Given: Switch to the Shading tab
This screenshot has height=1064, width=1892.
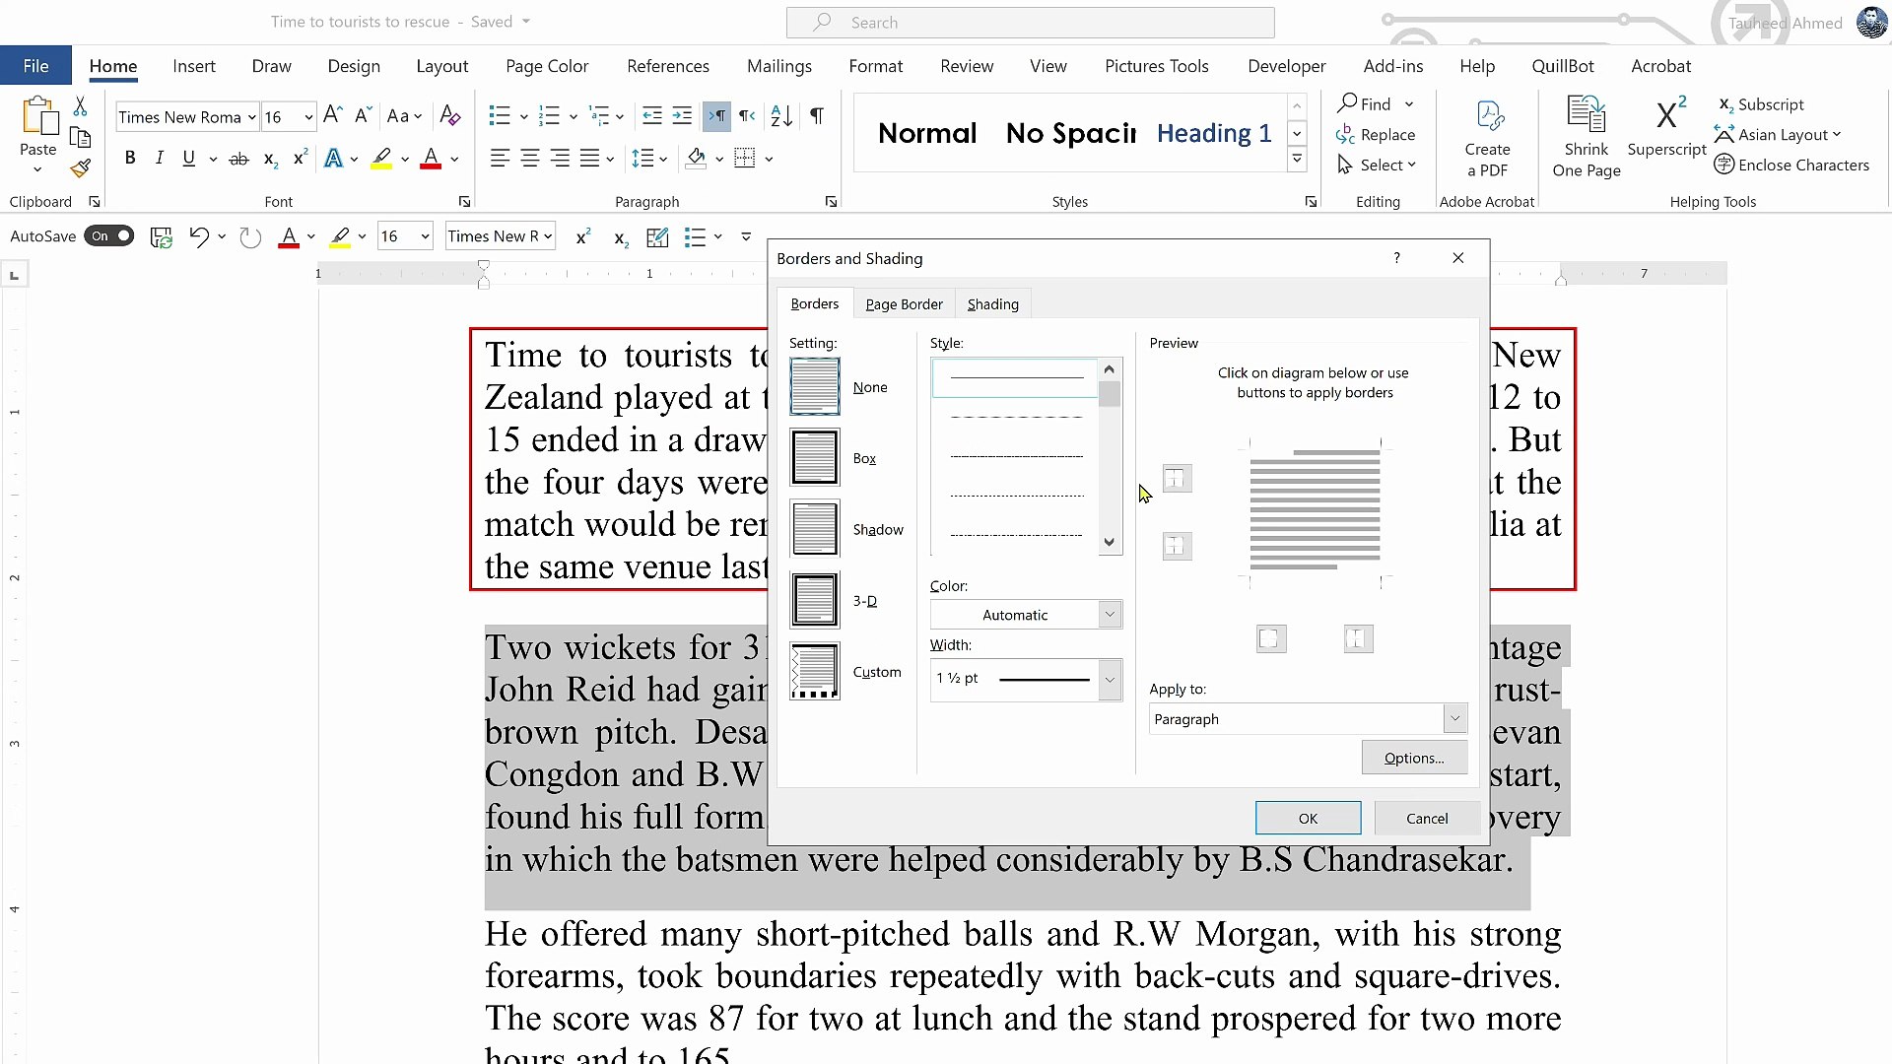Looking at the screenshot, I should (x=992, y=304).
